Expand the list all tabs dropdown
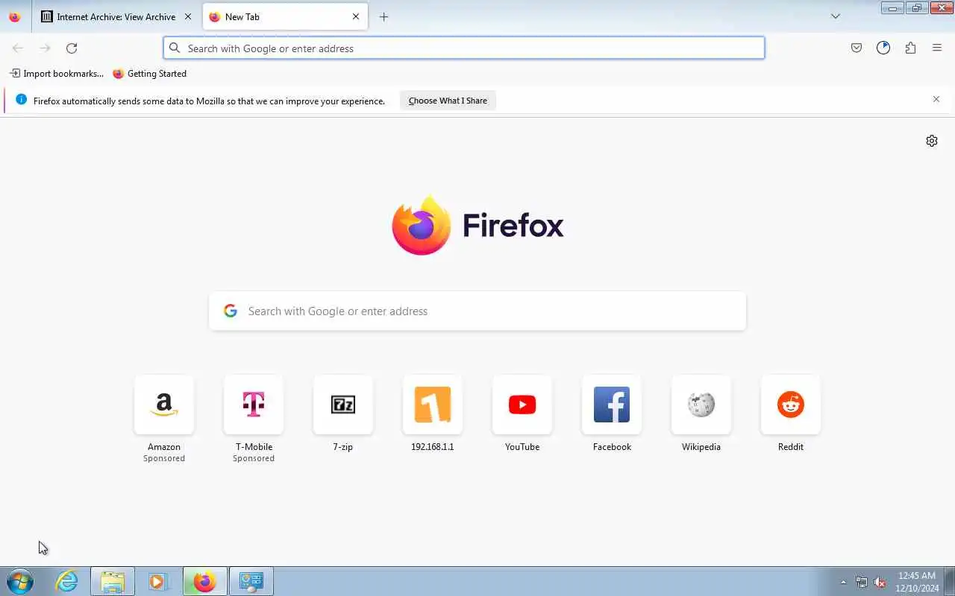Viewport: 955px width, 596px height. pyautogui.click(x=836, y=16)
